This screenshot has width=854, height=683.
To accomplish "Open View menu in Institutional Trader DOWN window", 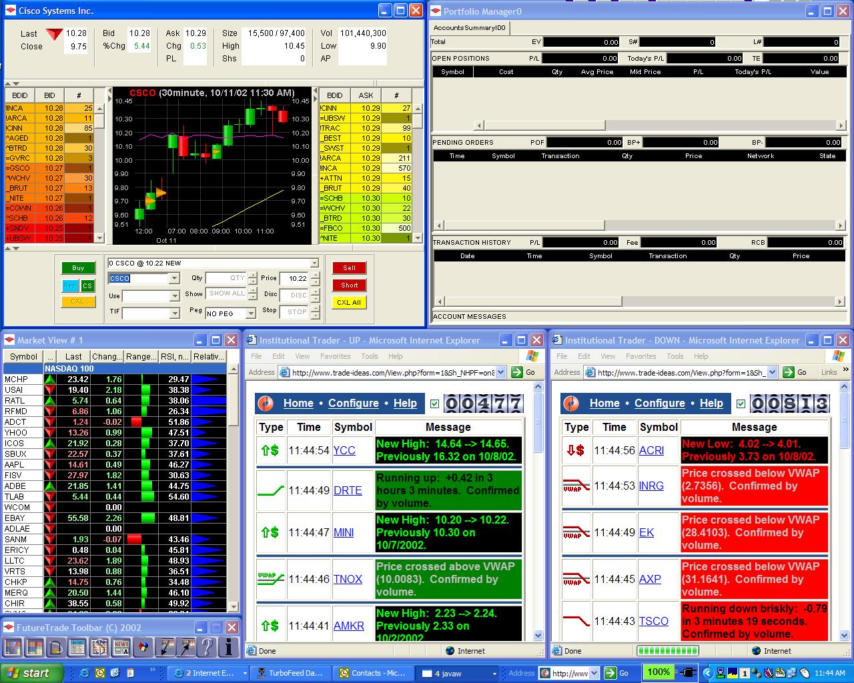I will [x=608, y=356].
